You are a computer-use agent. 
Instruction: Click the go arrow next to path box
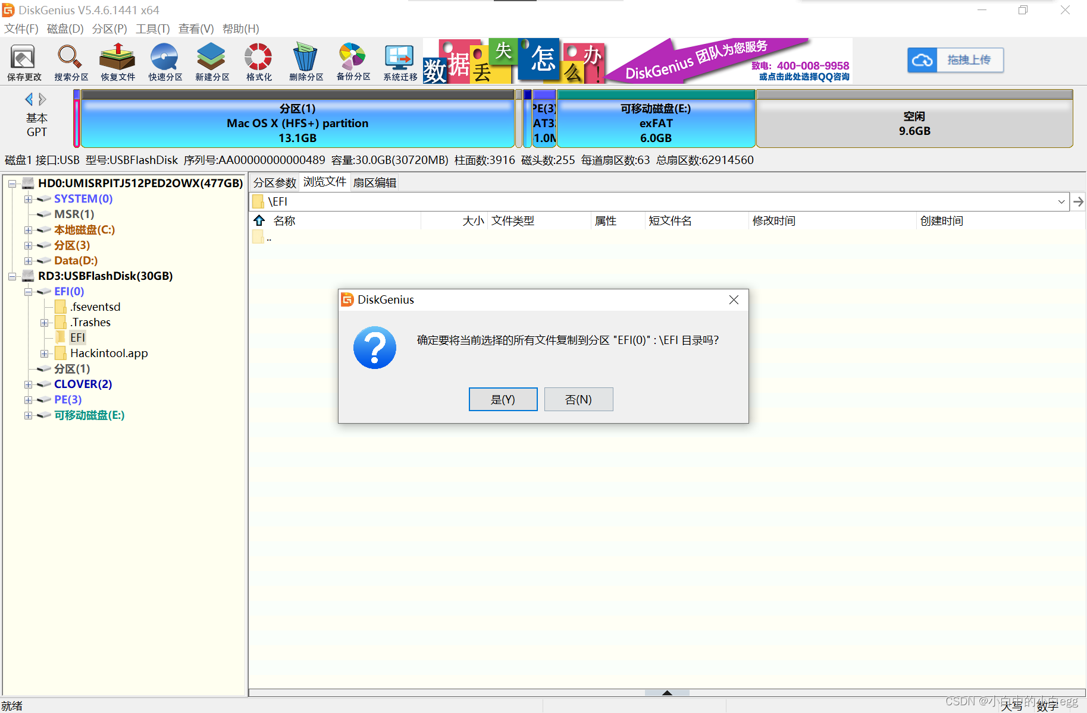coord(1078,201)
